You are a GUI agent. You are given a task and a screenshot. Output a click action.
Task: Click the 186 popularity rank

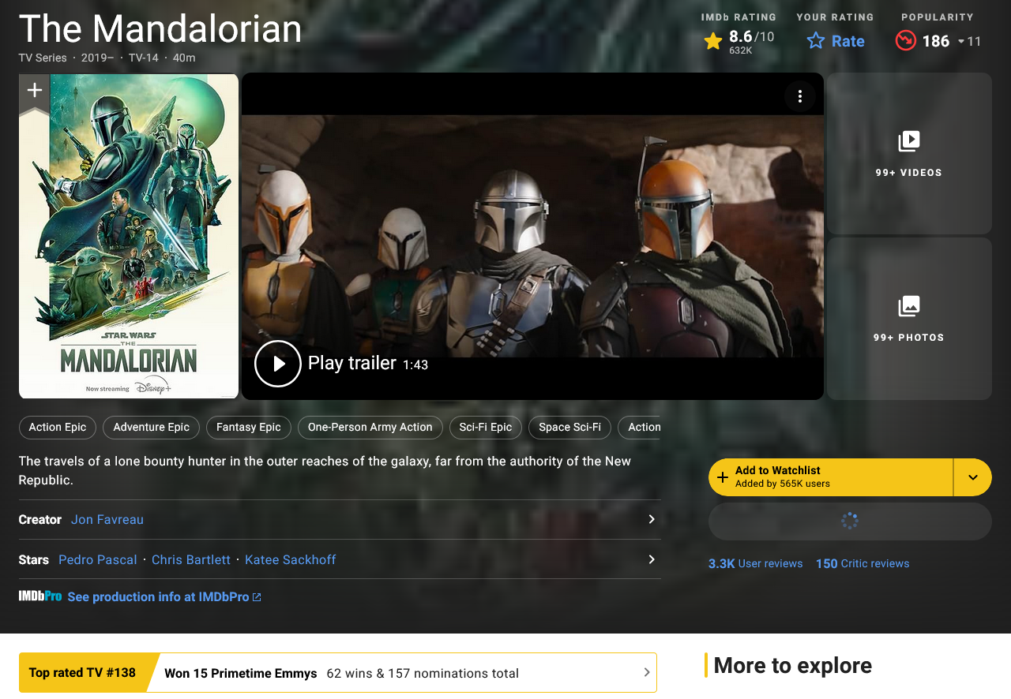936,41
